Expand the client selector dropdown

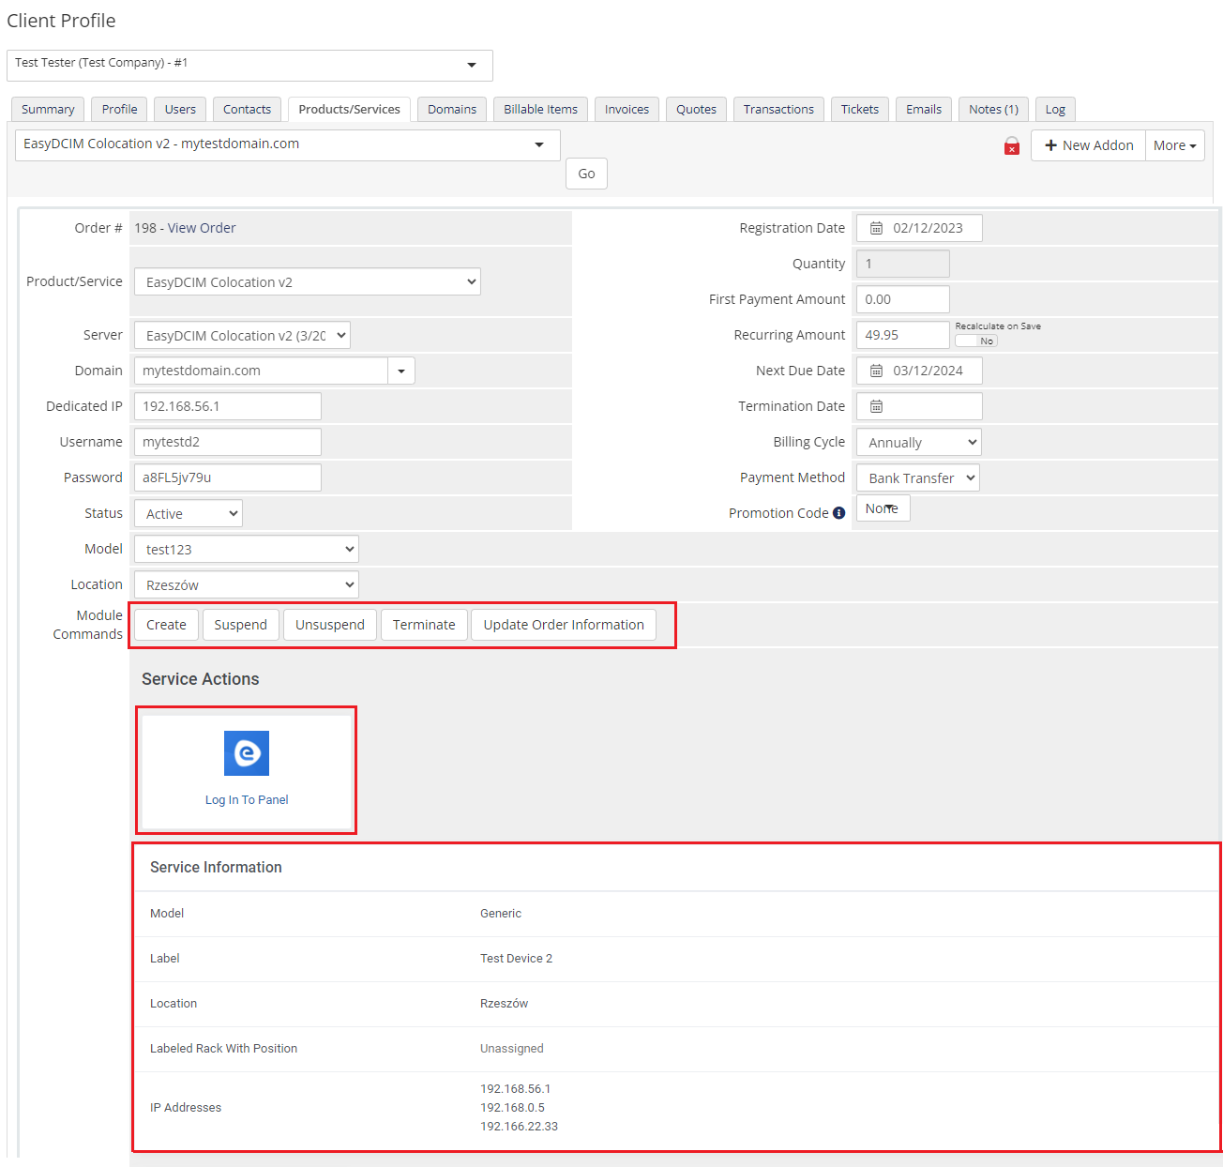click(x=249, y=66)
